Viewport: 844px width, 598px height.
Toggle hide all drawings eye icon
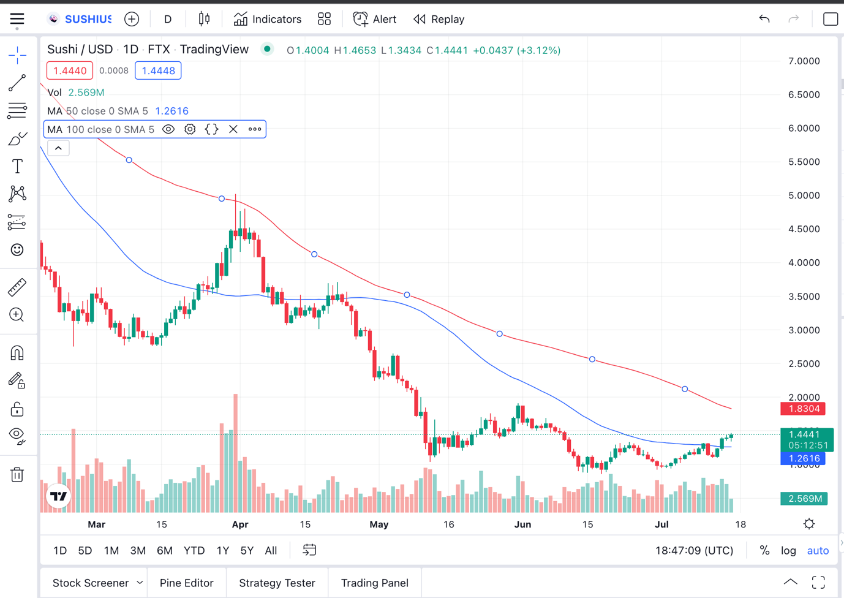click(x=17, y=436)
